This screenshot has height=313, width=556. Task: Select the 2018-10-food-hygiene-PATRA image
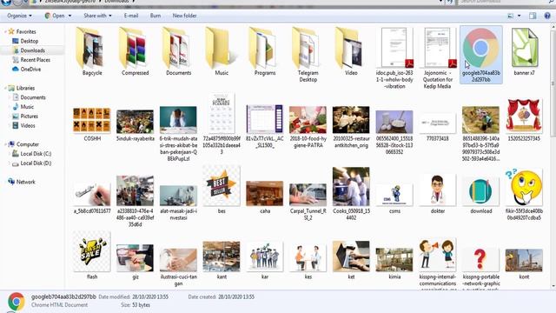click(x=308, y=120)
